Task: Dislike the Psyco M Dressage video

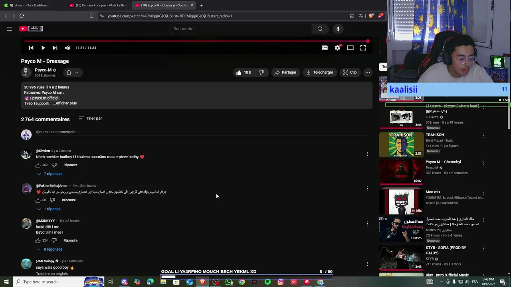Action: click(261, 73)
